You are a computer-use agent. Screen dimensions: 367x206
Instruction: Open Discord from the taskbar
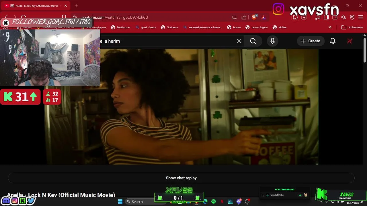click(x=239, y=201)
